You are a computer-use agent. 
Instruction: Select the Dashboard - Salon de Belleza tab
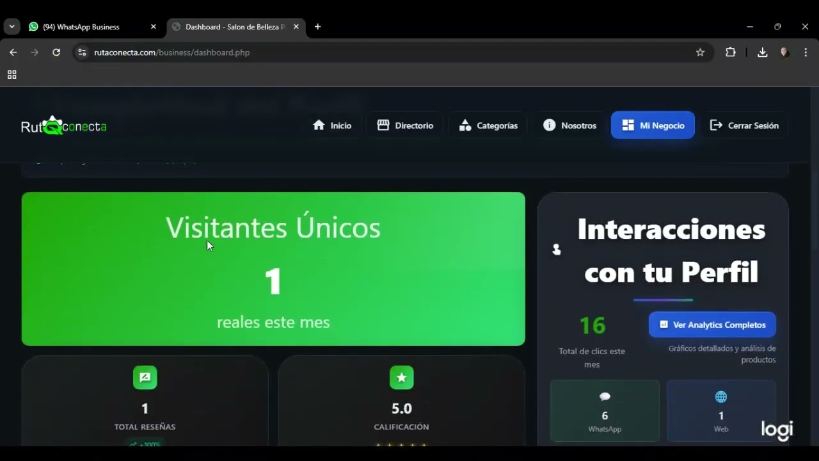[x=235, y=27]
